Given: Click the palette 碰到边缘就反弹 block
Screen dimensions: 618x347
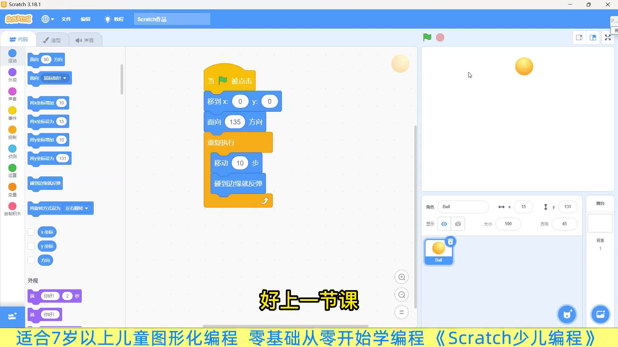Looking at the screenshot, I should pos(45,183).
